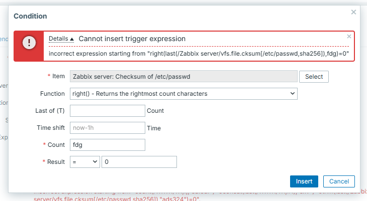367x201 pixels.
Task: Click the Function field label
Action: (x=52, y=94)
